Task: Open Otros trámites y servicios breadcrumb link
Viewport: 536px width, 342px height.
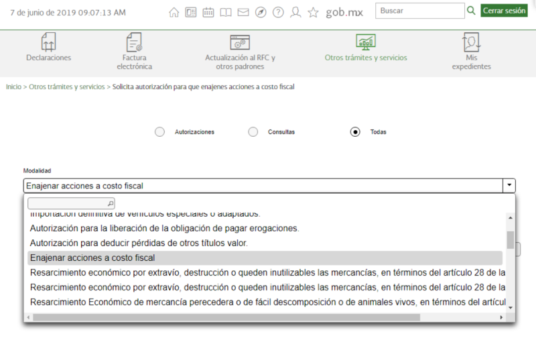Action: (x=66, y=87)
